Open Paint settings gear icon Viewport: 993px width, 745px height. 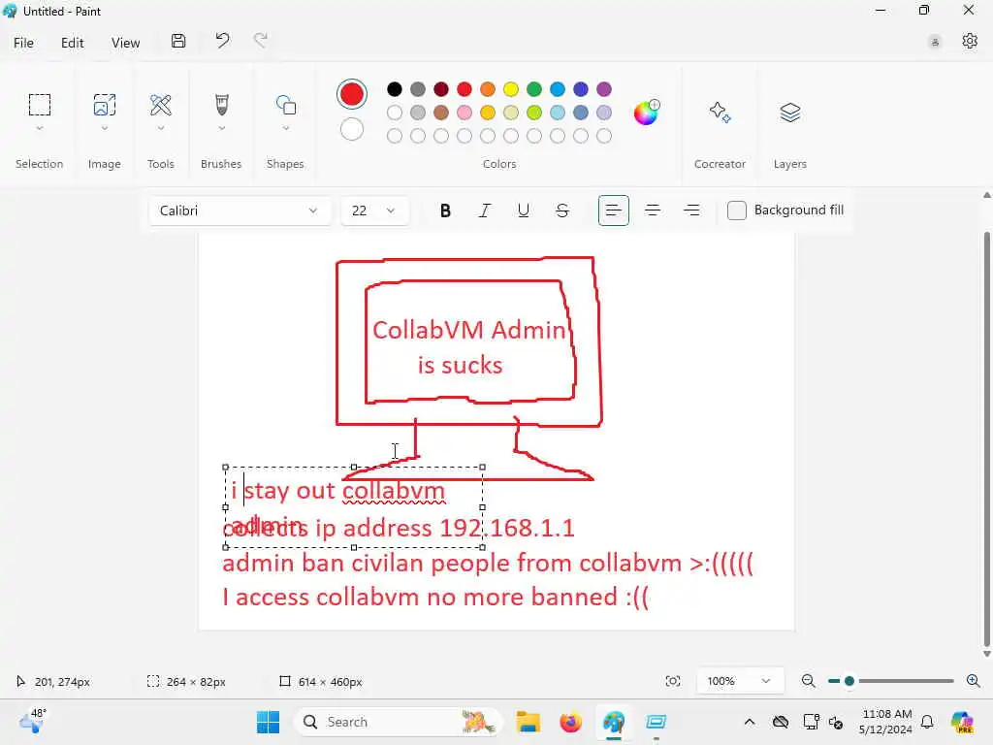[x=970, y=41]
